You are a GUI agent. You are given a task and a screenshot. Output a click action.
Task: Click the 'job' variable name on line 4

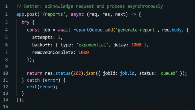[x=46, y=30]
